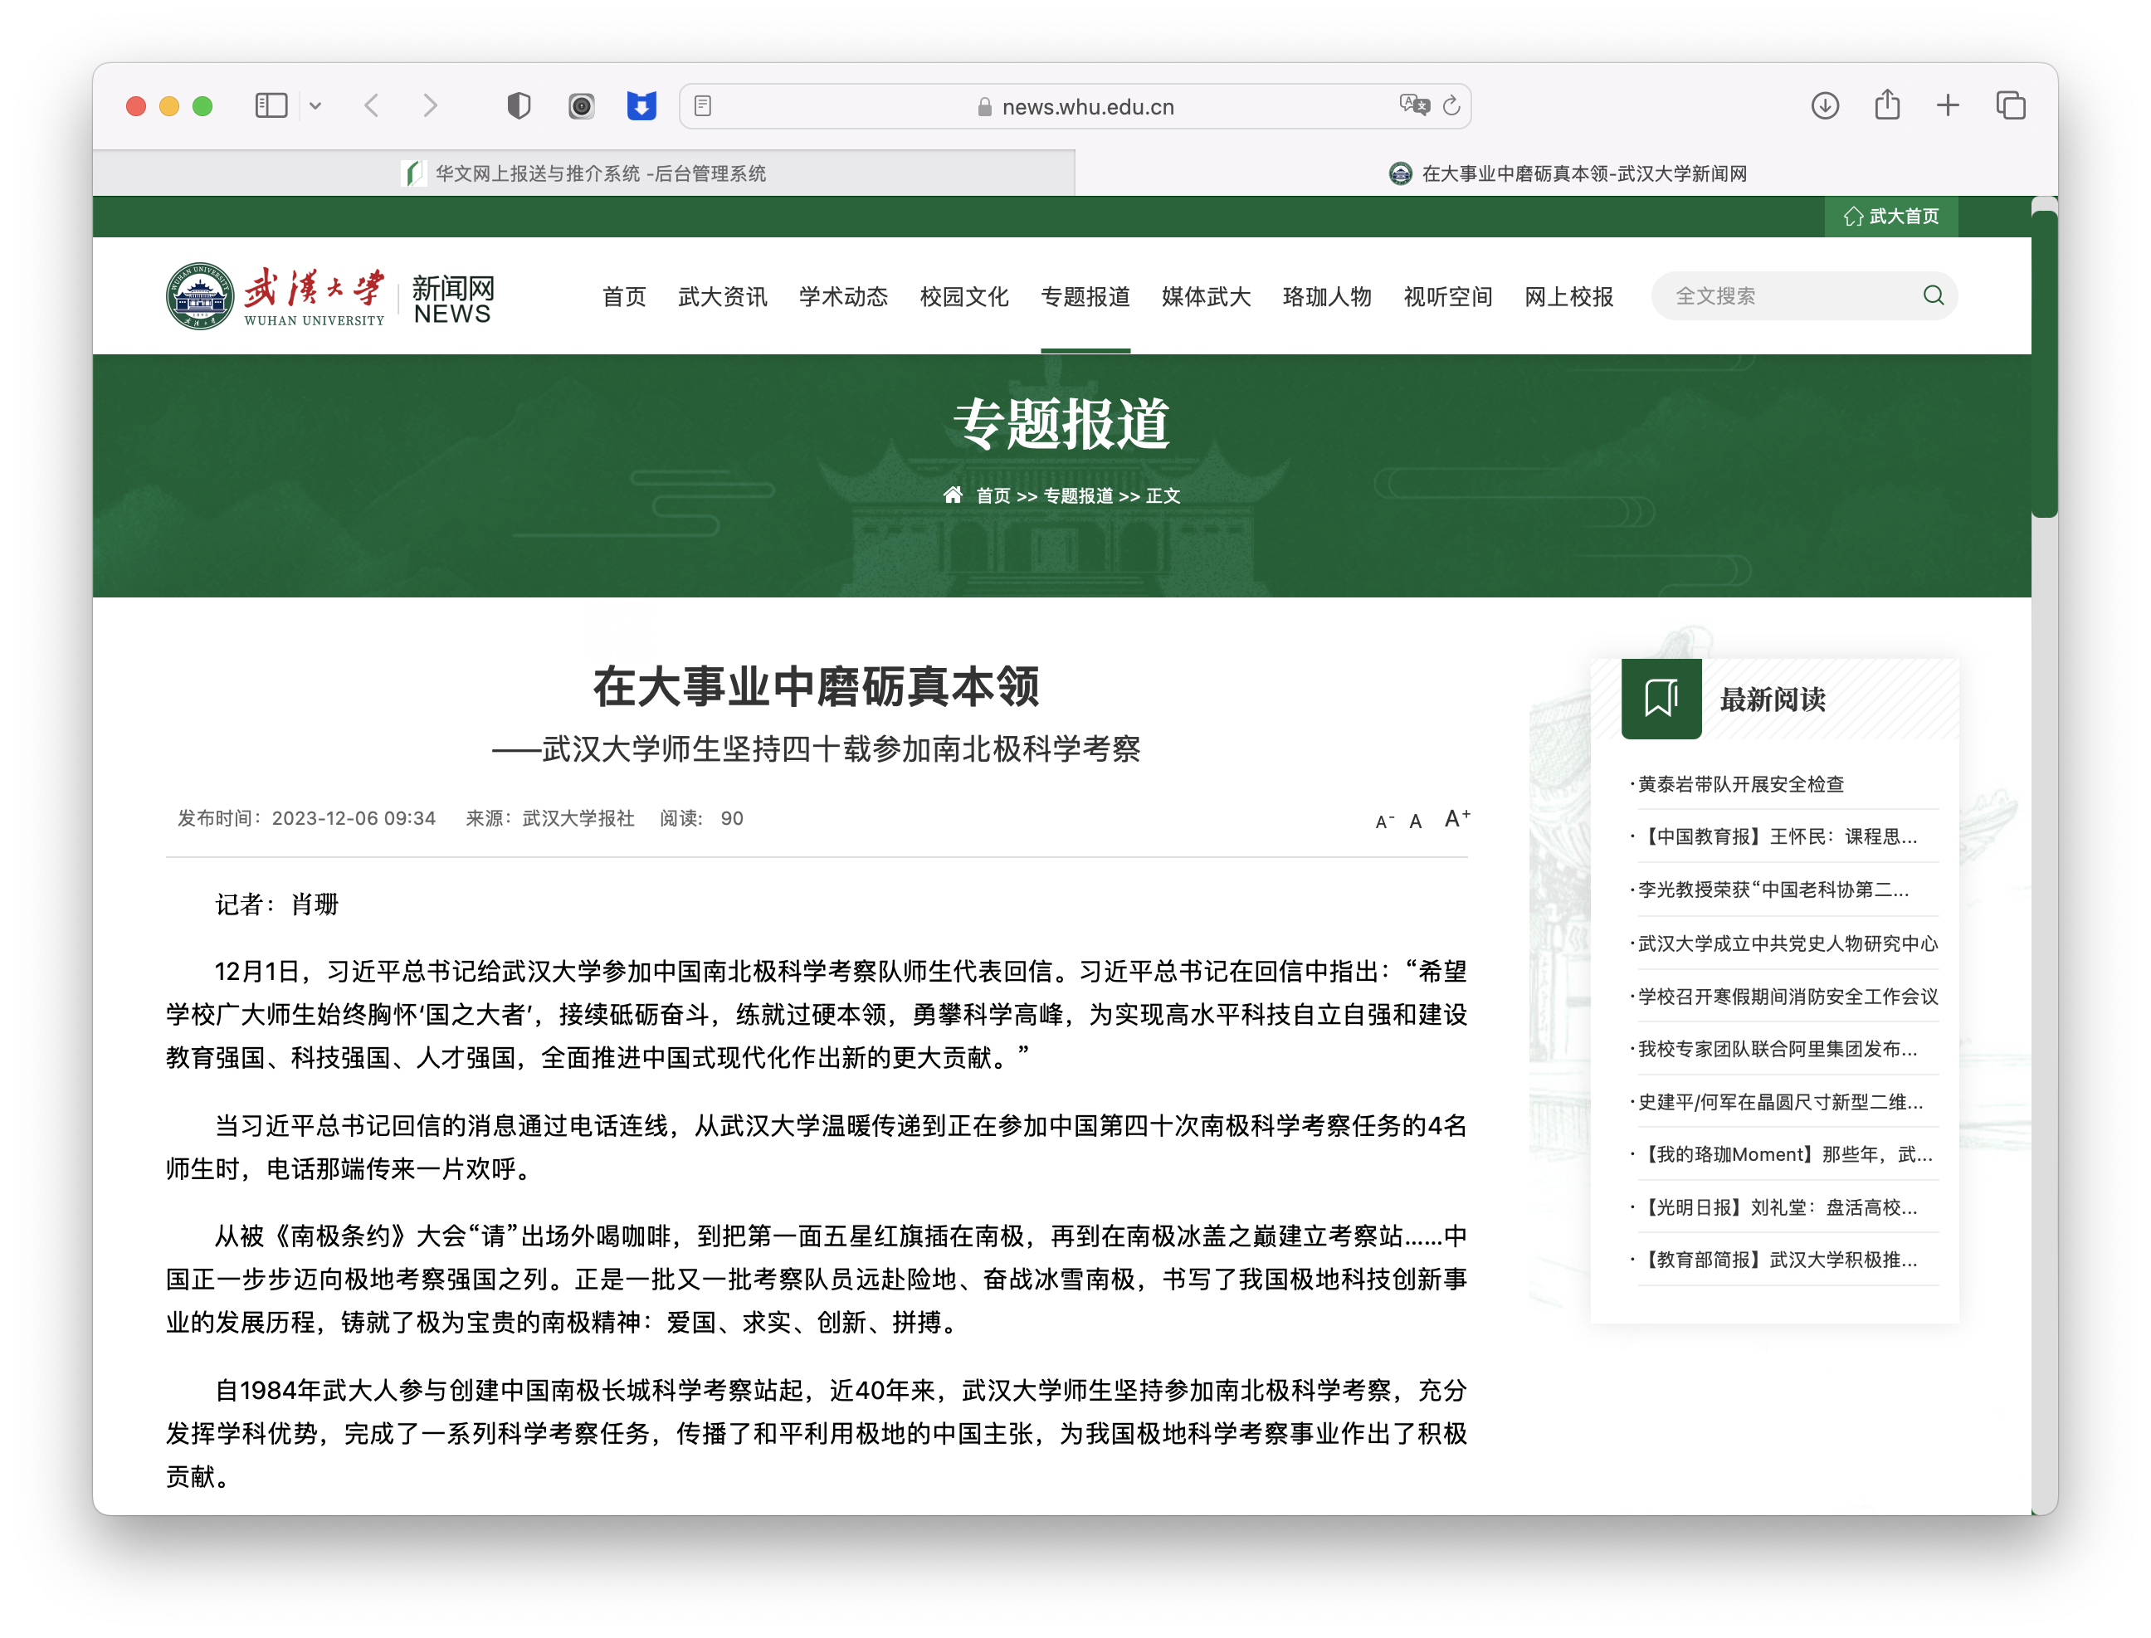Click the 最新阅读 bookmark icon
Image resolution: width=2151 pixels, height=1638 pixels.
pyautogui.click(x=1661, y=698)
